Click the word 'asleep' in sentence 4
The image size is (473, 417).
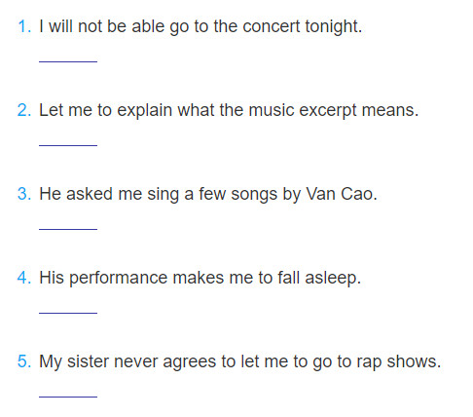click(331, 279)
